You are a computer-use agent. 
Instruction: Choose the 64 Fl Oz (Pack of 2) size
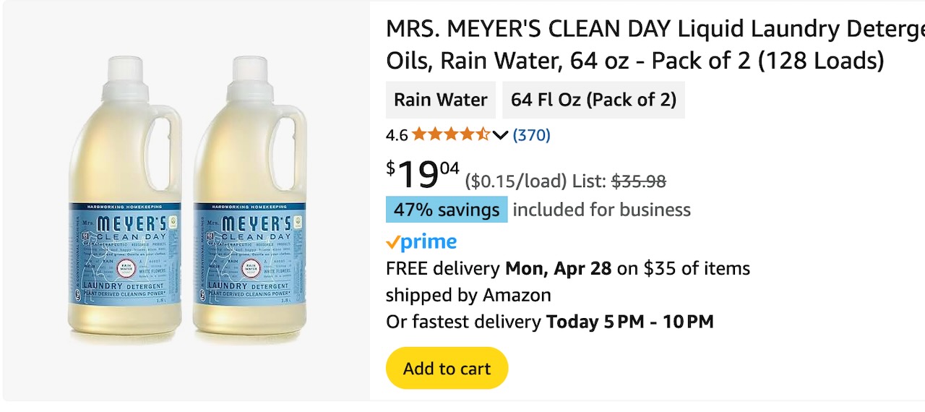593,100
